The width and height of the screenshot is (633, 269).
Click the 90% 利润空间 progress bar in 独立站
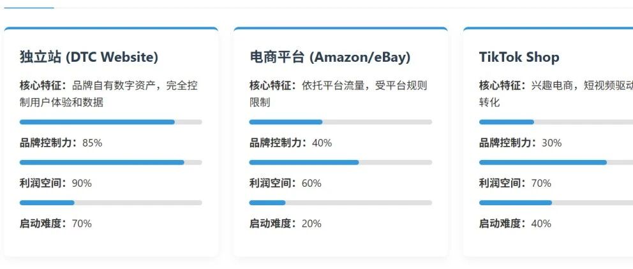tap(110, 163)
